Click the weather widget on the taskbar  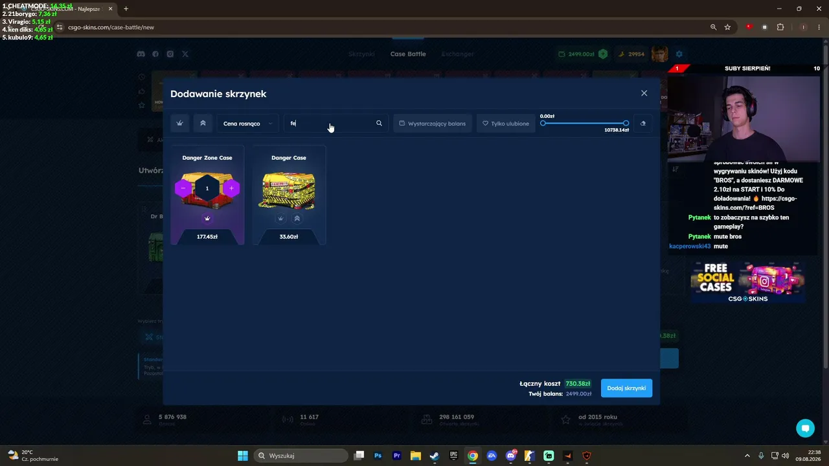[x=32, y=456]
